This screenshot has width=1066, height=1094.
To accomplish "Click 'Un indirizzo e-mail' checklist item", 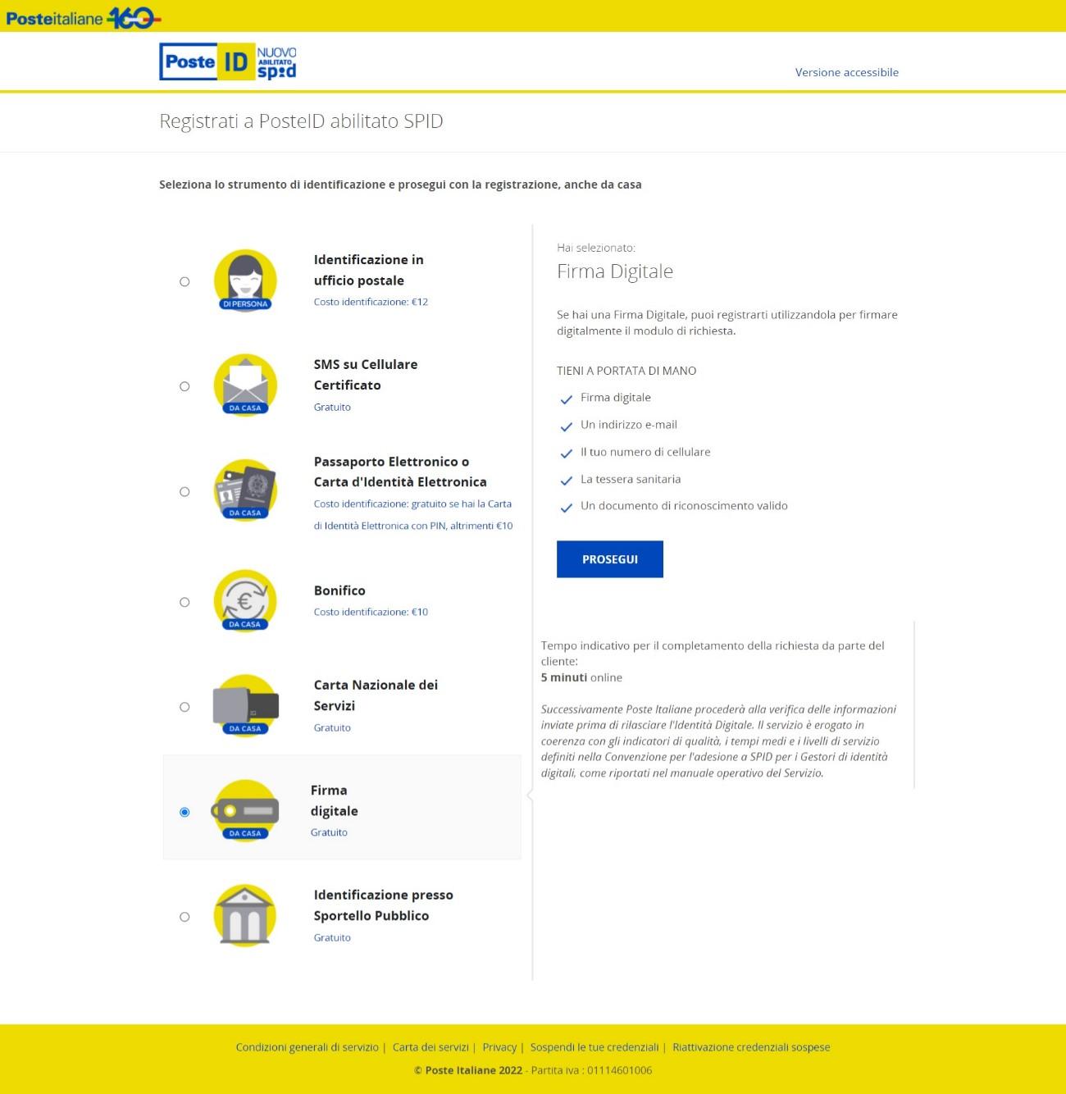I will pyautogui.click(x=629, y=425).
